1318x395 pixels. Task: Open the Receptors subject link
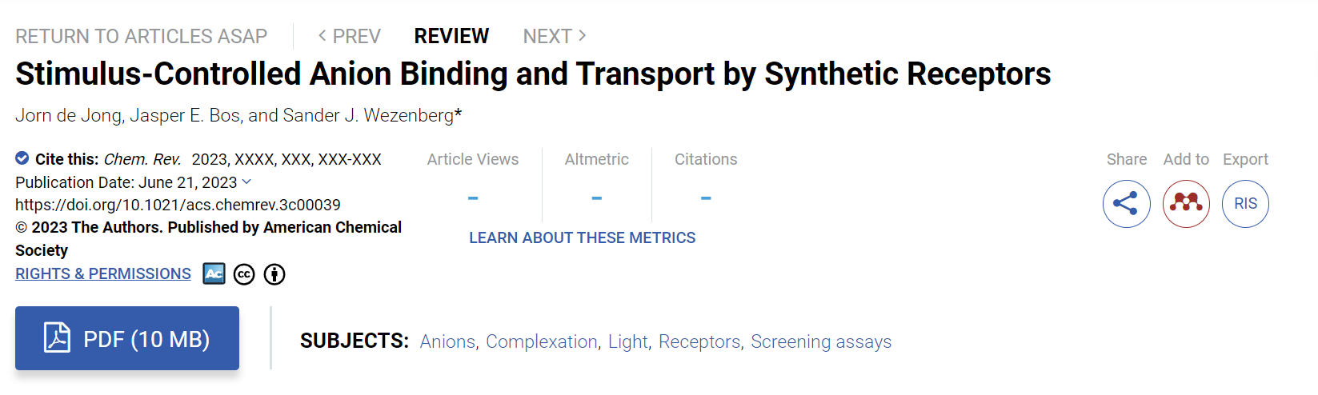coord(699,341)
